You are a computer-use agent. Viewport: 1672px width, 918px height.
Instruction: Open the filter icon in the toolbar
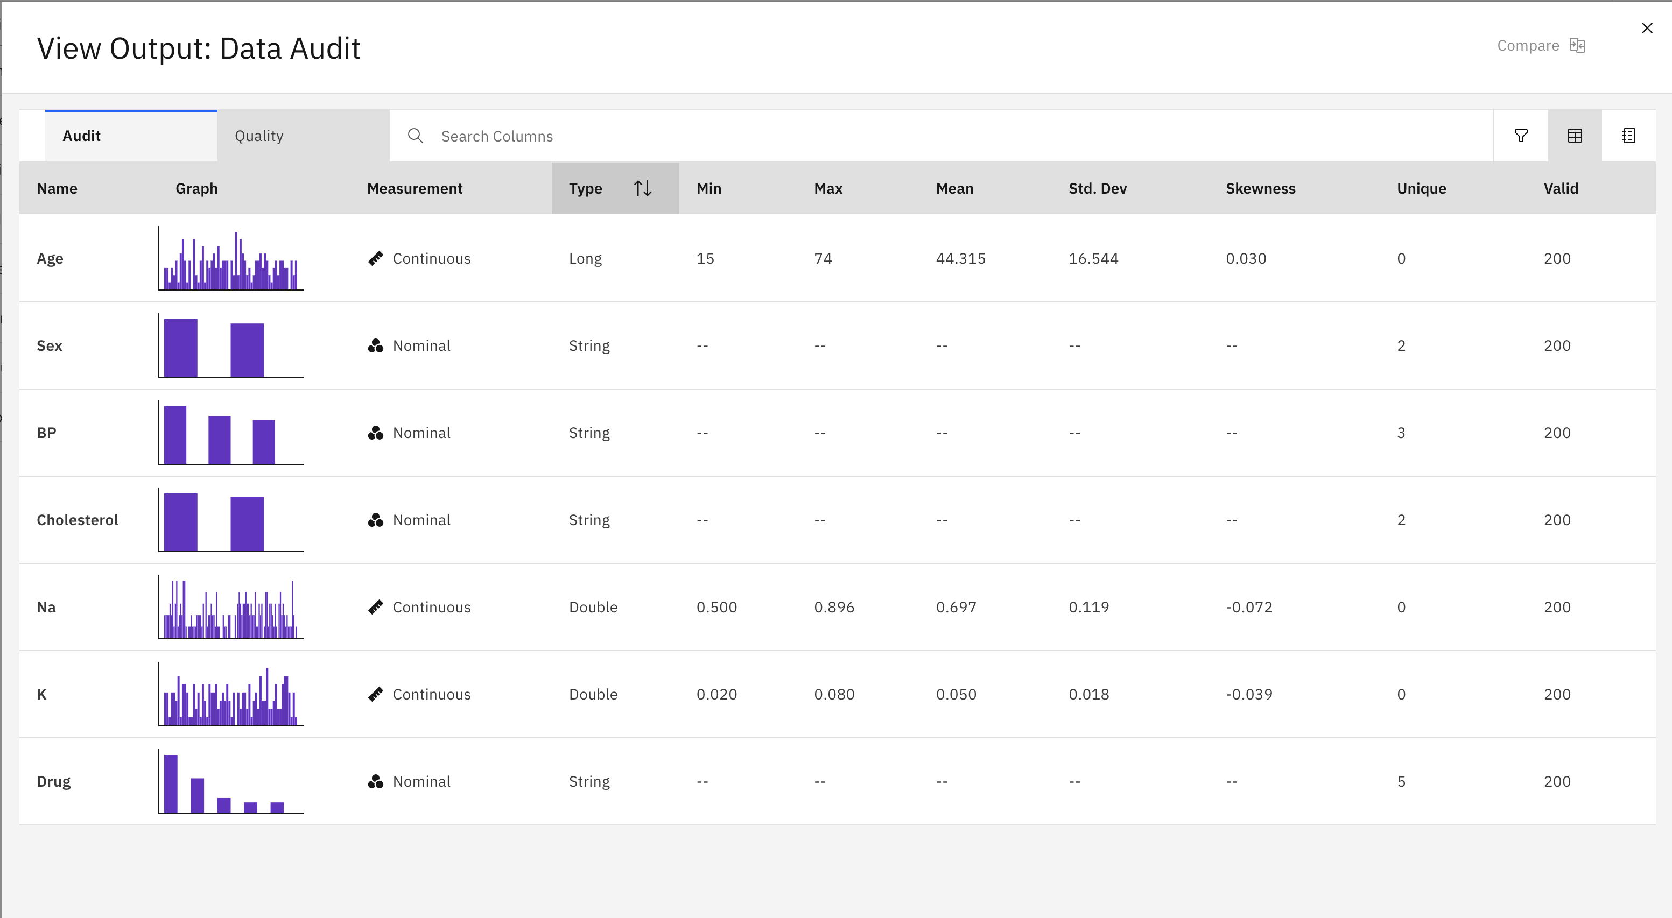pos(1521,136)
